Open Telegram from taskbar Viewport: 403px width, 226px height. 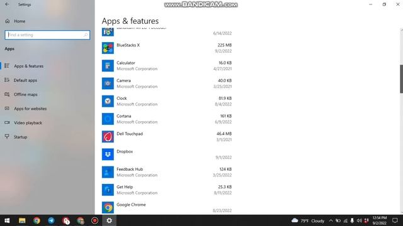pyautogui.click(x=51, y=220)
